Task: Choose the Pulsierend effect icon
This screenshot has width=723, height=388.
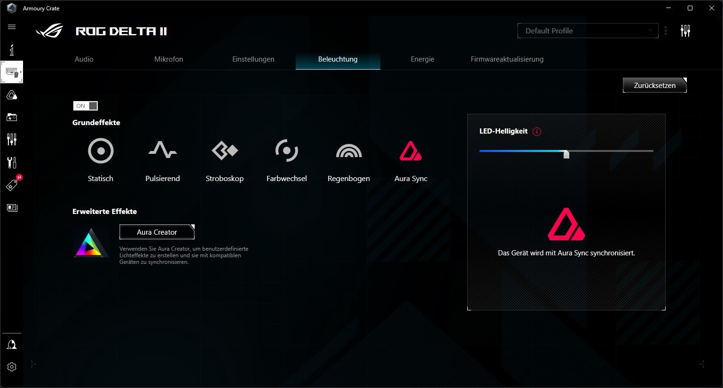Action: [x=163, y=151]
